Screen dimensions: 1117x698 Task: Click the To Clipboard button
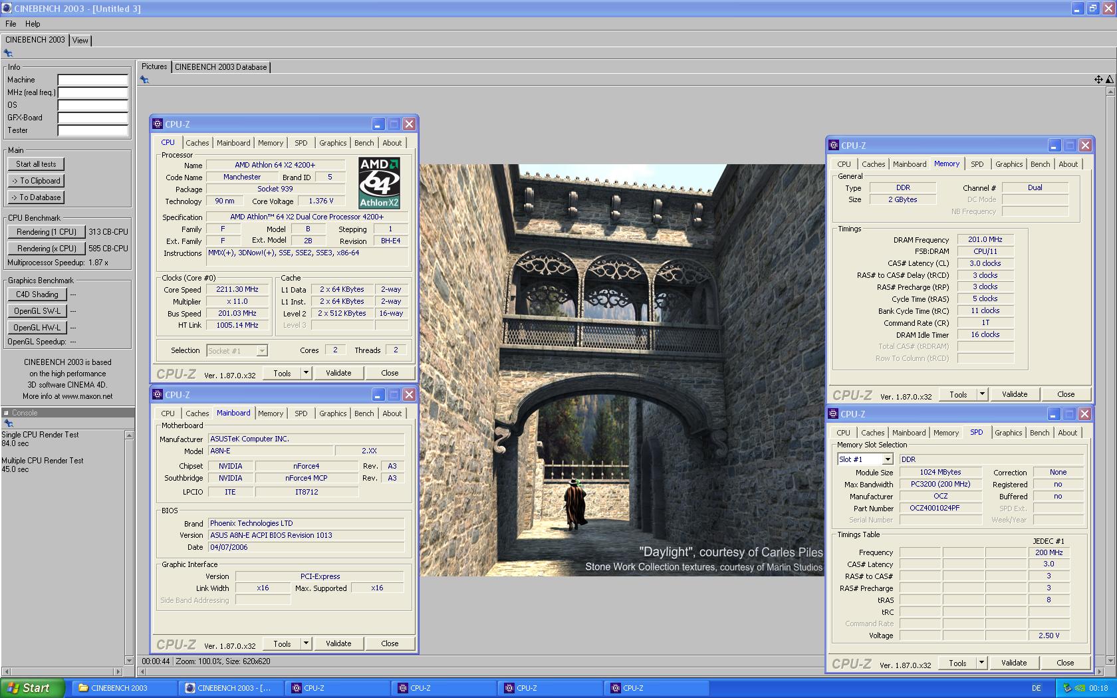(x=36, y=181)
